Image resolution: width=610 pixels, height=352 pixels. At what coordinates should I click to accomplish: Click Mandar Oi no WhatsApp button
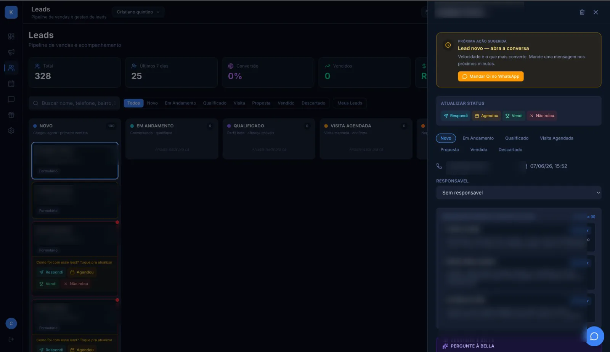(491, 76)
